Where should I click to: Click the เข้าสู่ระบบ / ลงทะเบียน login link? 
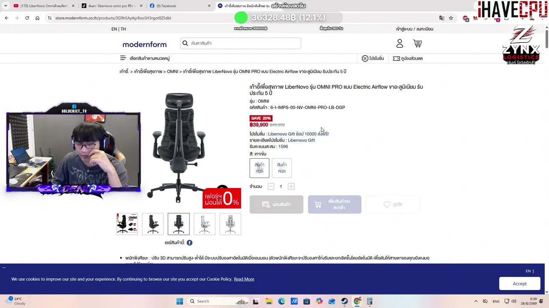click(415, 29)
